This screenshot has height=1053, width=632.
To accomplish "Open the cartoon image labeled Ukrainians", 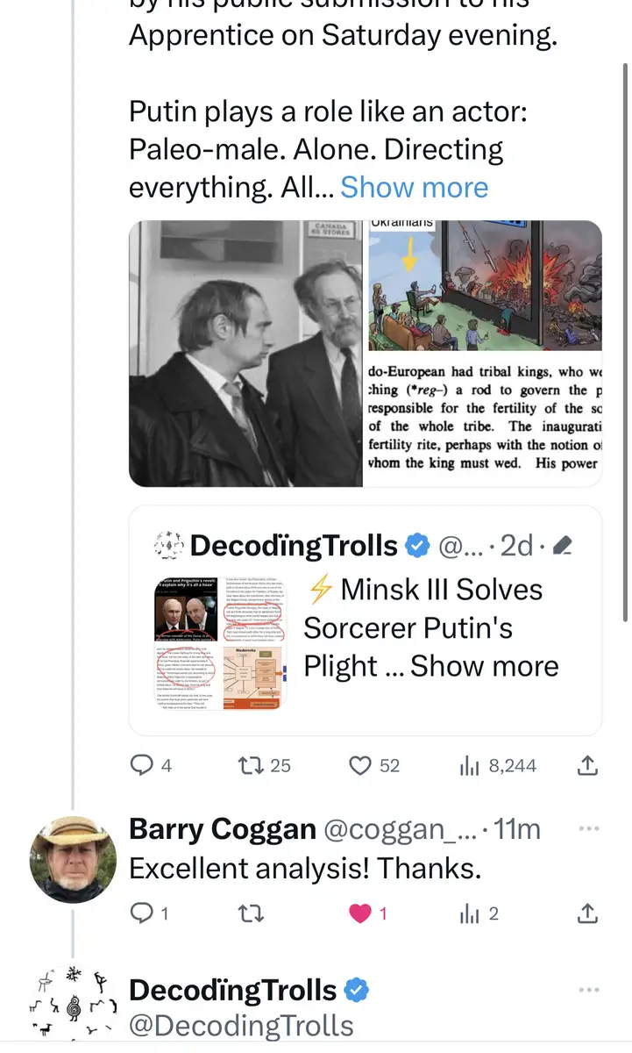I will 484,284.
